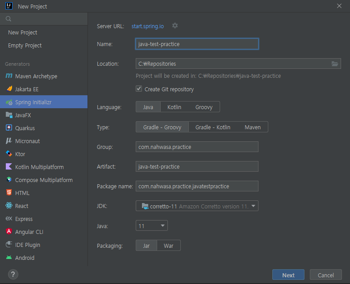Viewport: 350px width, 284px height.
Task: Click the Express ex icon
Action: point(9,218)
